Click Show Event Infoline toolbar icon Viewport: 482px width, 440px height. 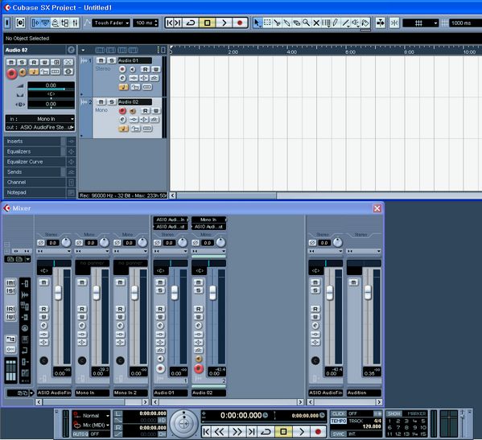[46, 23]
